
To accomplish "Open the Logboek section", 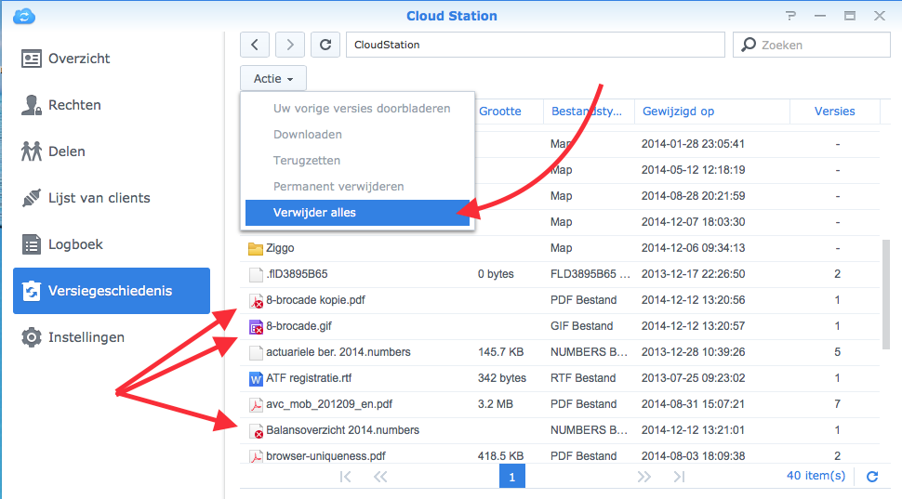I will pos(75,244).
